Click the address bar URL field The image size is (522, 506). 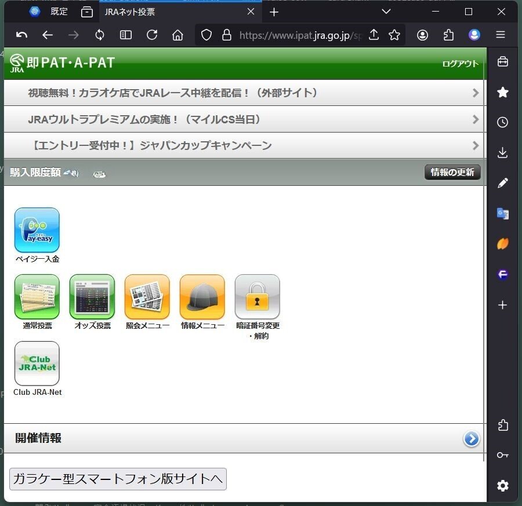click(x=300, y=35)
